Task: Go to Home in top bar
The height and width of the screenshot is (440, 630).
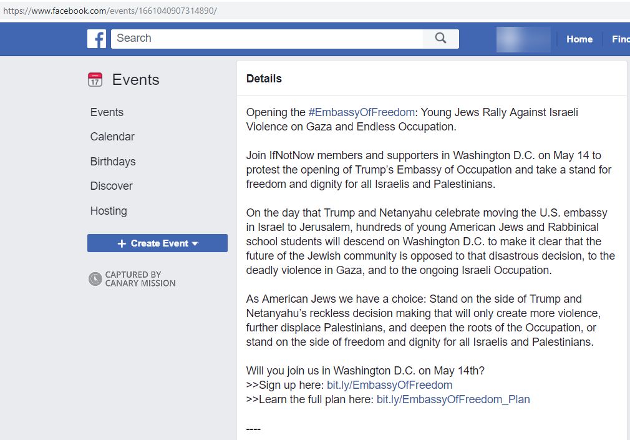Action: [x=579, y=39]
